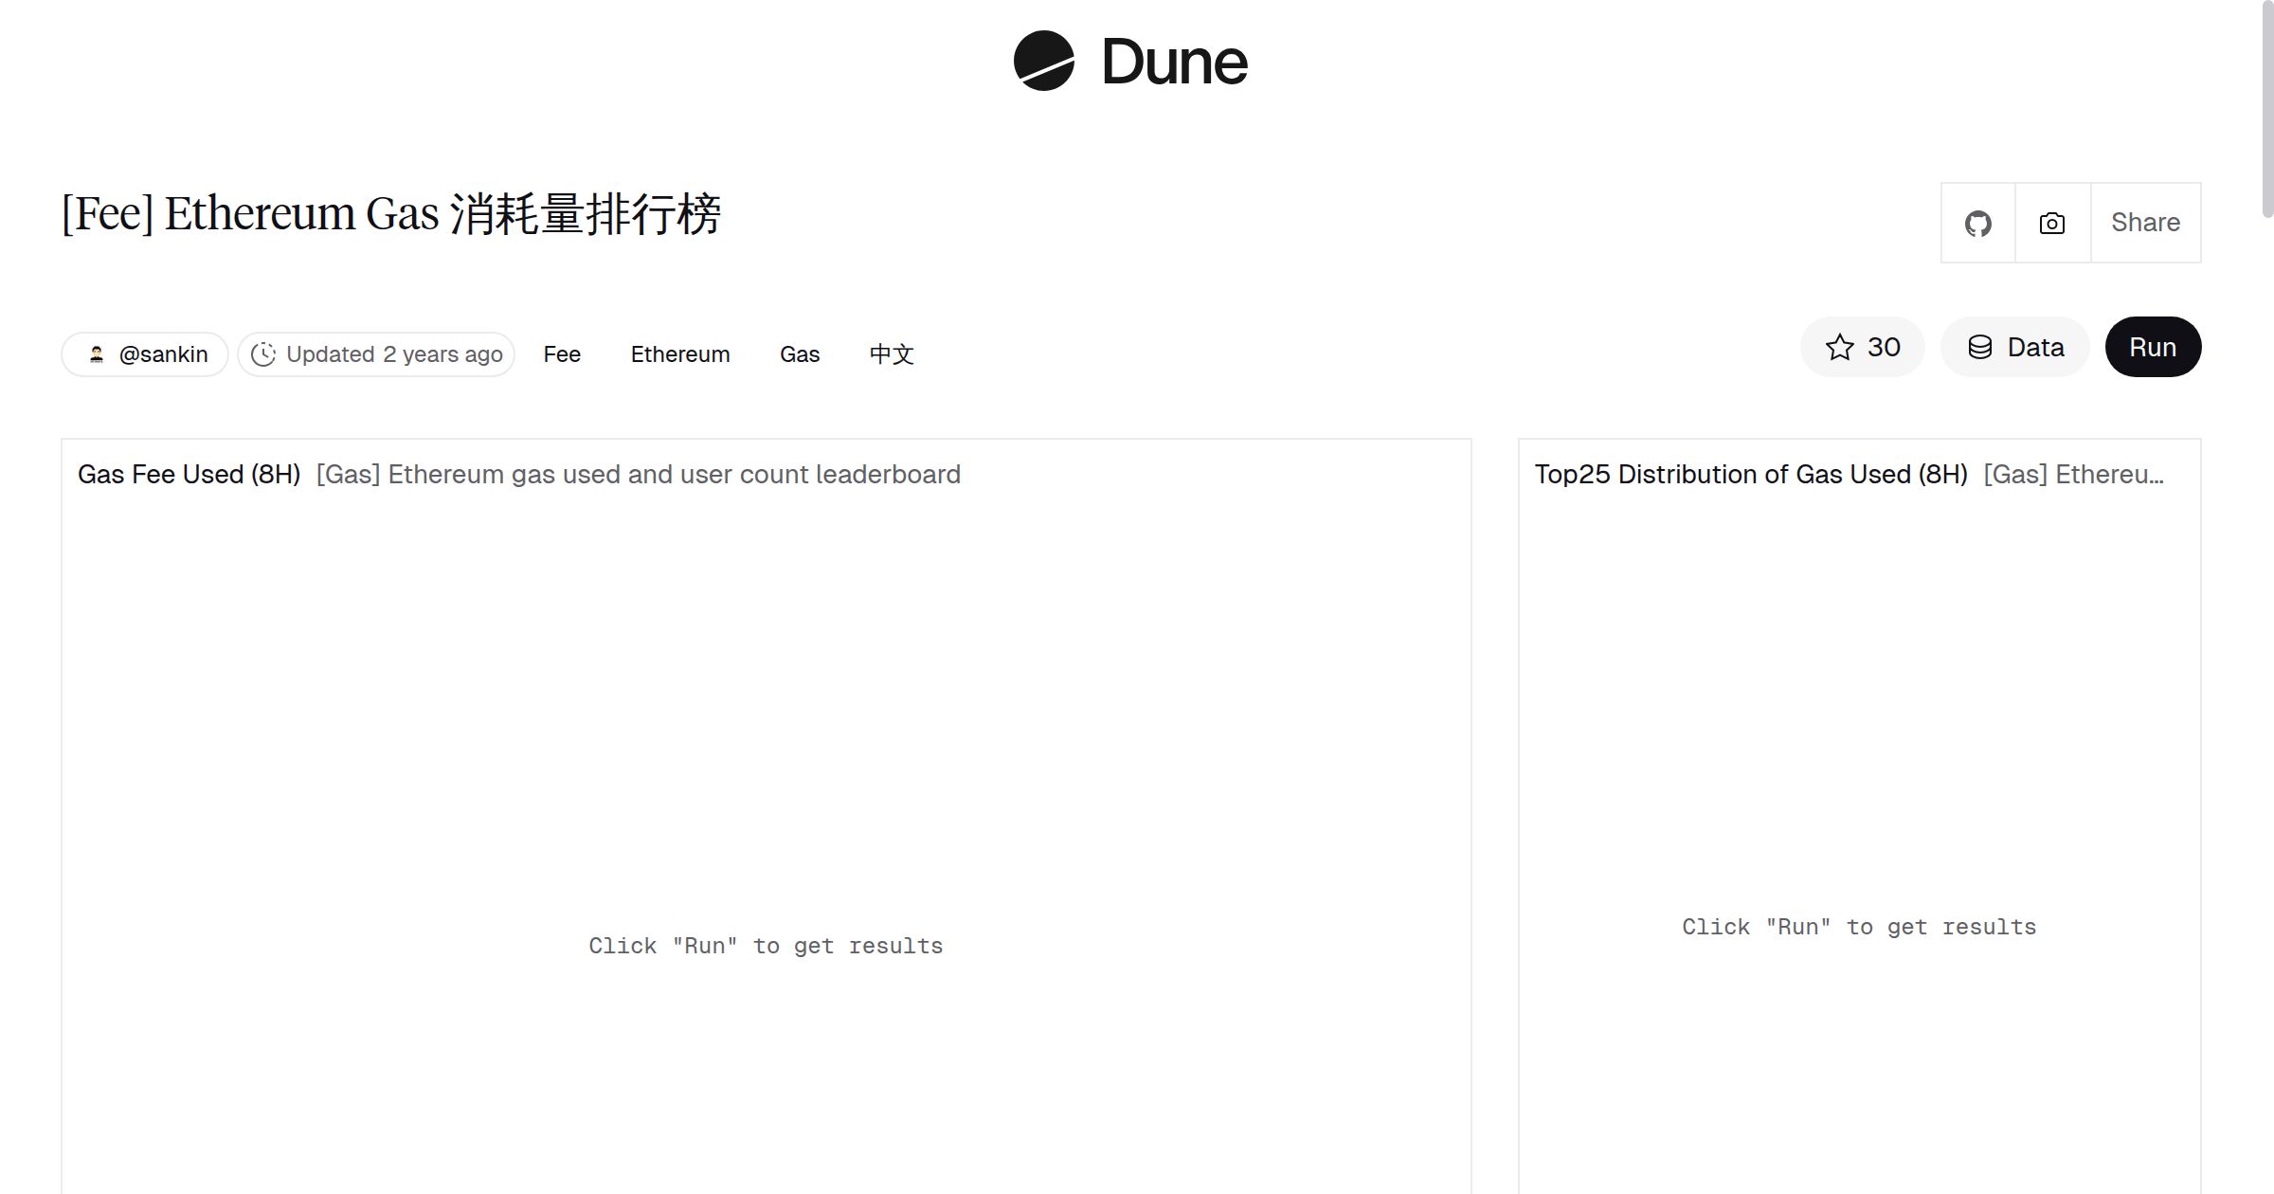Open the @sankin profile
Viewport: 2274px width, 1194px height.
(x=163, y=353)
